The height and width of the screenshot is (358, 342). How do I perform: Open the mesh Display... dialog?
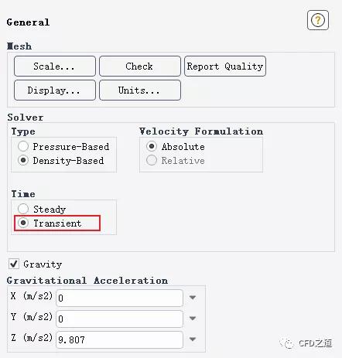55,90
